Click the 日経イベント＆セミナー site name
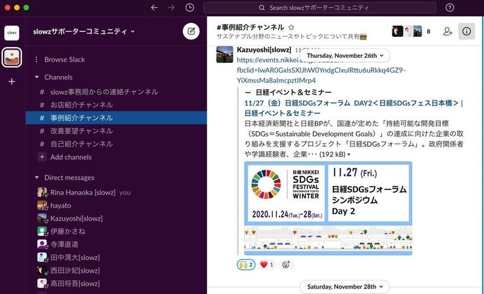Image resolution: width=484 pixels, height=294 pixels. 293,92
